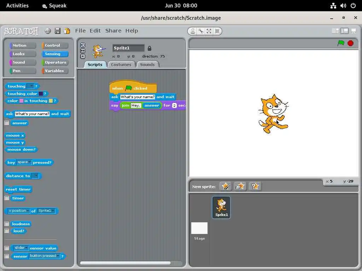The width and height of the screenshot is (362, 271).
Task: Select the Sprite1 thumbnail in sprite list
Action: click(x=221, y=207)
